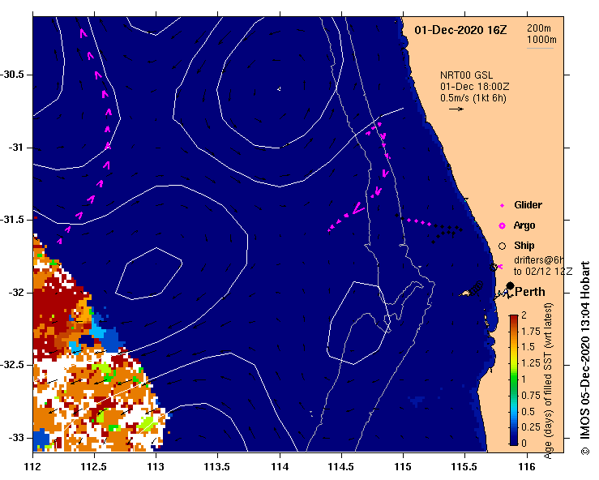The width and height of the screenshot is (599, 480).
Task: Click the 113.5 longitude axis label
Action: point(217,467)
